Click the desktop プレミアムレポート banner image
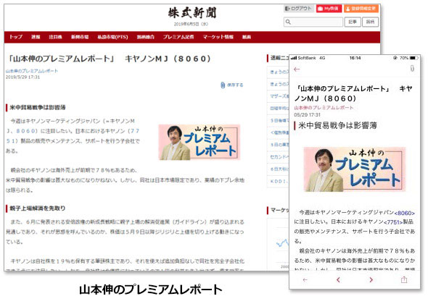Image resolution: width=428 pixels, height=304 pixels. tap(199, 142)
